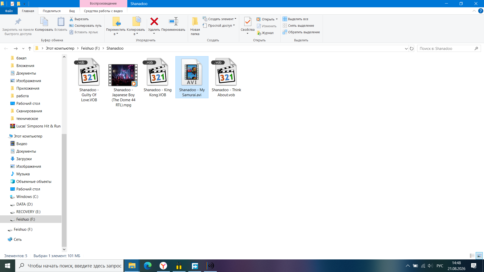This screenshot has height=272, width=484.
Task: Select Shanadoo - Guilty Of Love.VOB file
Action: [x=89, y=80]
